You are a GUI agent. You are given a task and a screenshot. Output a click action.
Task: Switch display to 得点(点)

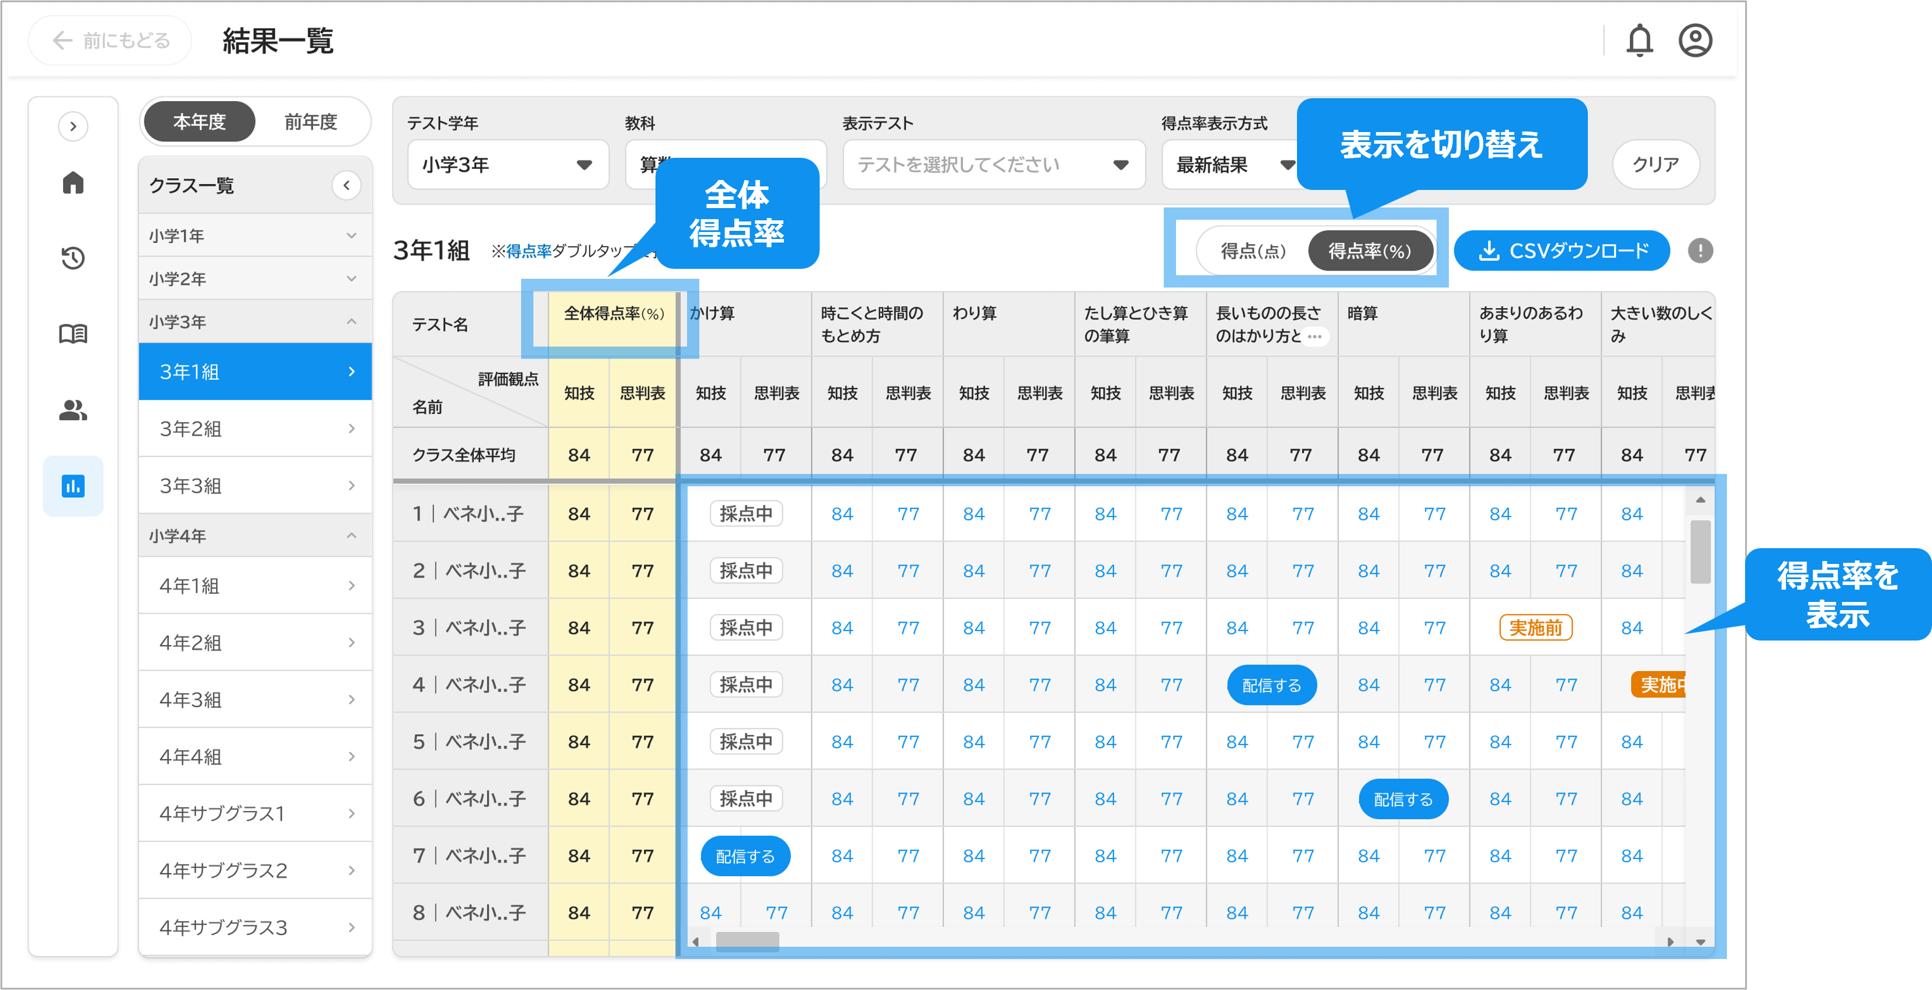pyautogui.click(x=1253, y=251)
